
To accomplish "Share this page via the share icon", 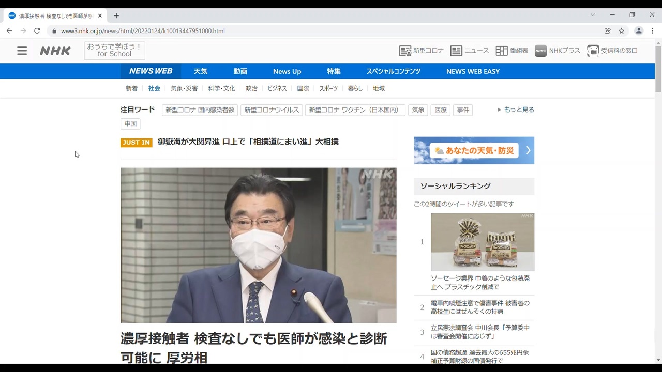I will [608, 31].
